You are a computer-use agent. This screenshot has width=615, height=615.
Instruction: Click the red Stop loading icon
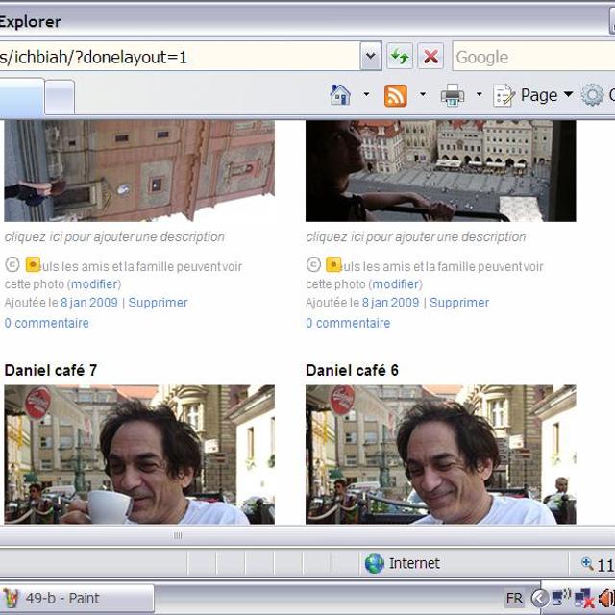pyautogui.click(x=430, y=57)
